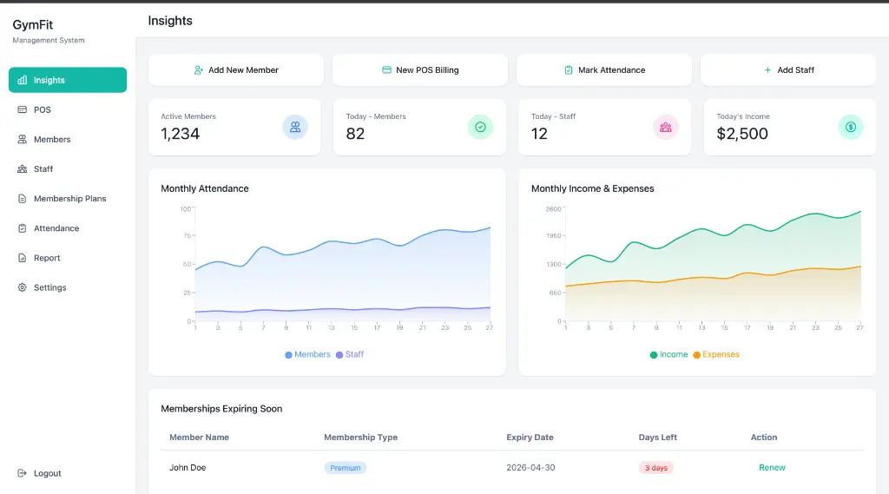The width and height of the screenshot is (889, 494).
Task: Select Membership Plans in sidebar
Action: 68,199
